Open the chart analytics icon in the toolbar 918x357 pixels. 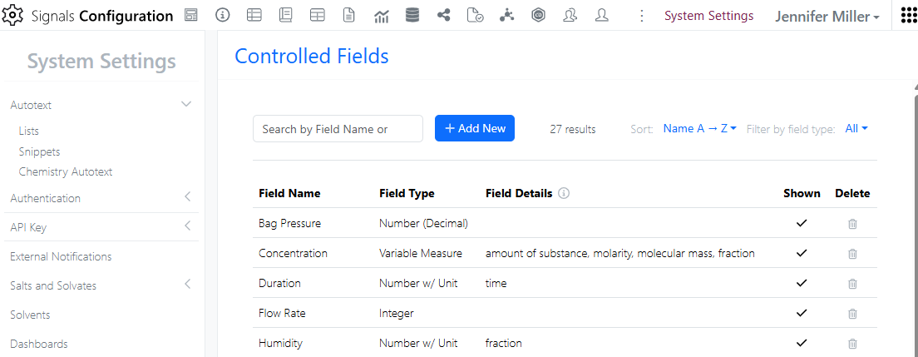(381, 17)
